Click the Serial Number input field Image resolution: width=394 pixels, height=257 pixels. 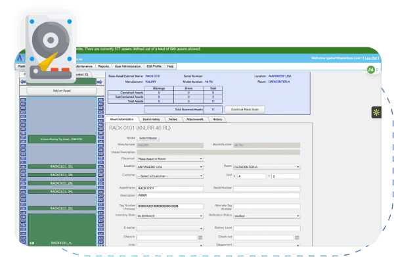point(267,189)
